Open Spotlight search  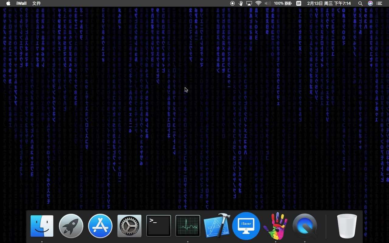[x=360, y=3]
